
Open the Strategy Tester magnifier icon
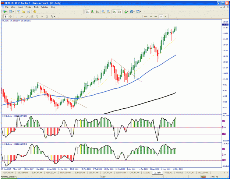point(28,11)
